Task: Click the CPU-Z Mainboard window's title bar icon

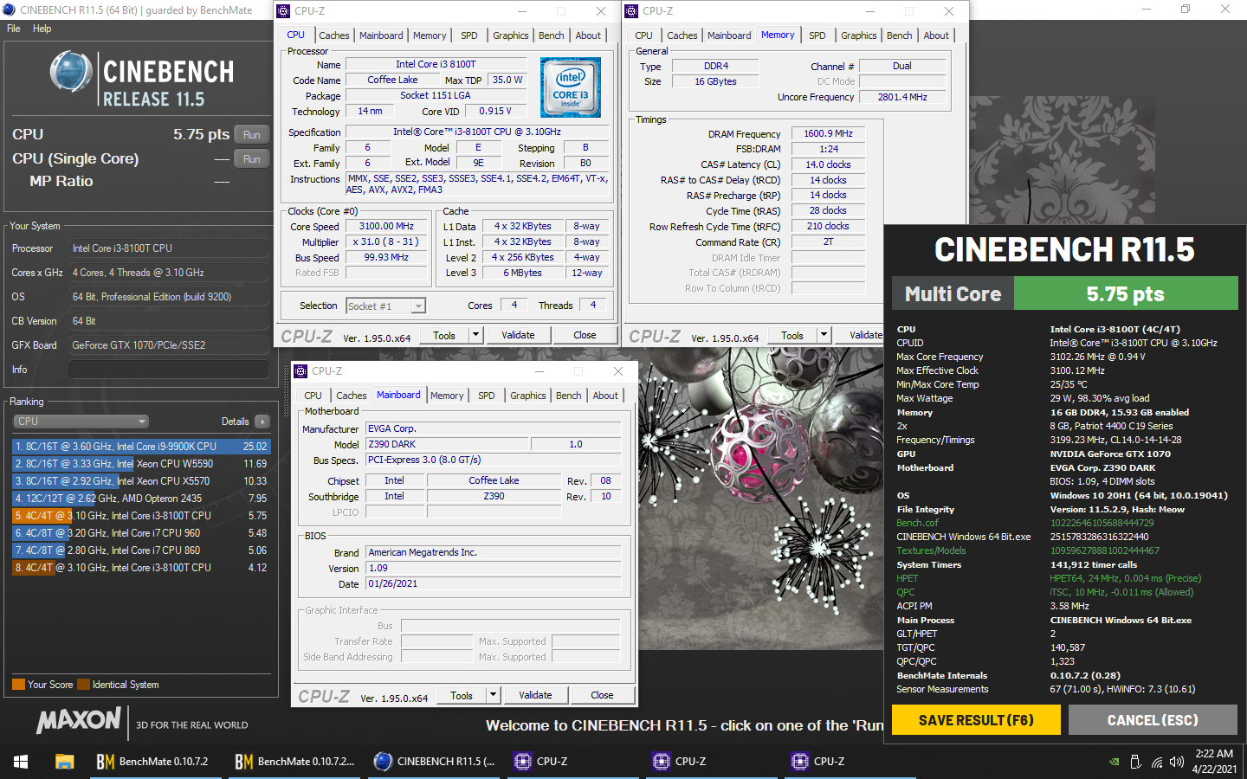Action: [x=300, y=371]
